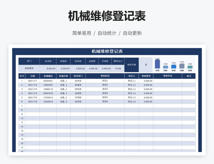Click the 维修原因 column header
214x164 pixels.
point(105,76)
